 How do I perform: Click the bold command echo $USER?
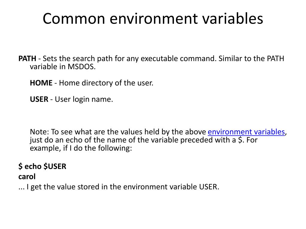pos(42,166)
